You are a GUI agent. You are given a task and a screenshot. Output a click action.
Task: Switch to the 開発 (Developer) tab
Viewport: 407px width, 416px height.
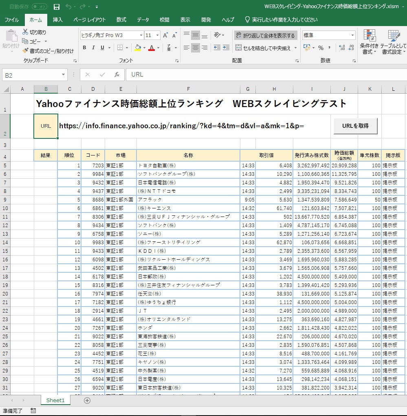206,20
